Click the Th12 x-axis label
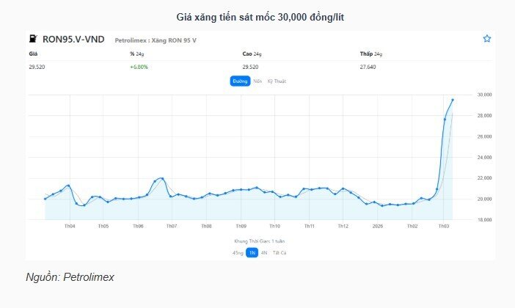The image size is (515, 308). [x=343, y=226]
